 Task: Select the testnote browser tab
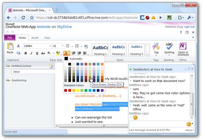click(29, 10)
